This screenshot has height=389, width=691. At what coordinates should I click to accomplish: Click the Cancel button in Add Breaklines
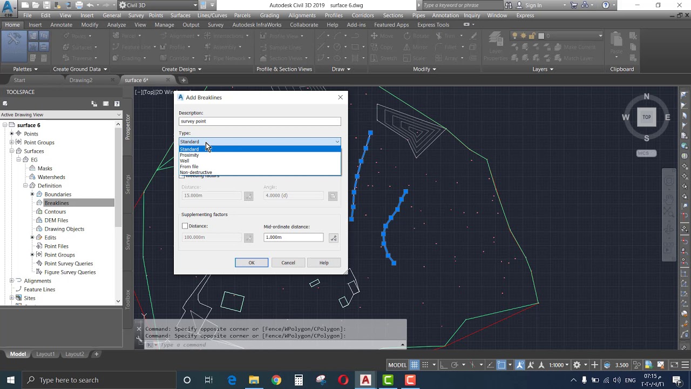coord(288,263)
